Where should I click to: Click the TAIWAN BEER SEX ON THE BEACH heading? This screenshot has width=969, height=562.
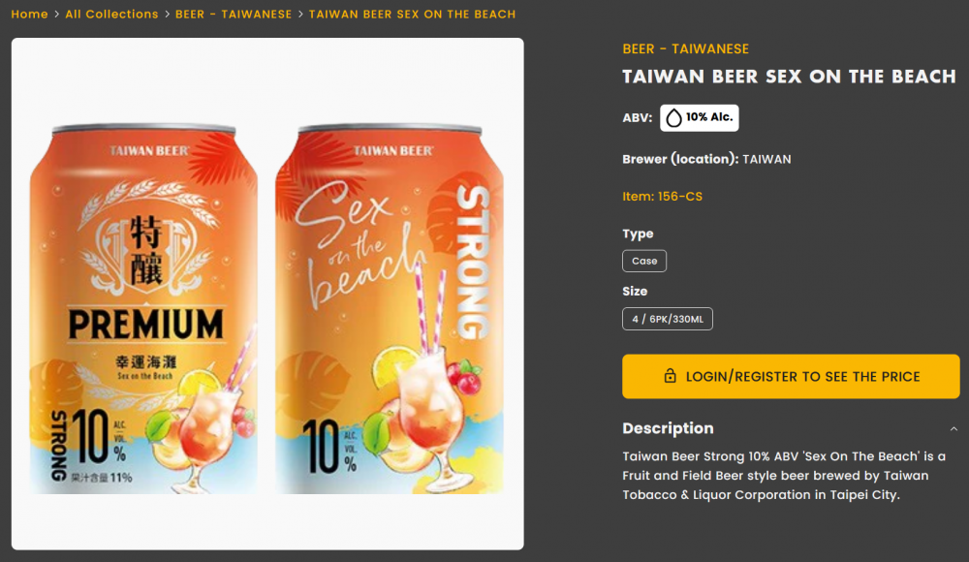coord(789,77)
